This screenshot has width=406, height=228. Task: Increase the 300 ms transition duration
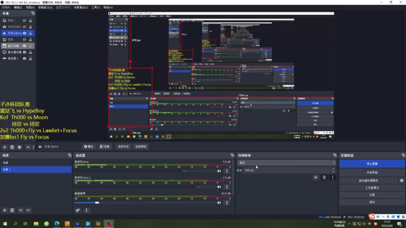(333, 169)
